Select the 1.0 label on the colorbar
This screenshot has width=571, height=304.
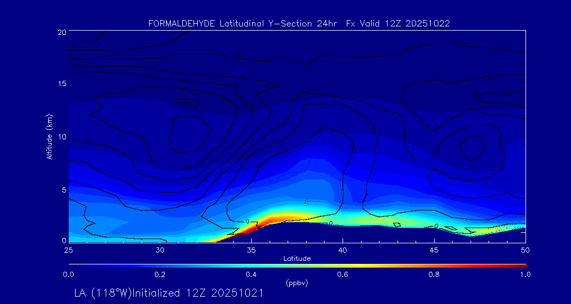pyautogui.click(x=525, y=274)
